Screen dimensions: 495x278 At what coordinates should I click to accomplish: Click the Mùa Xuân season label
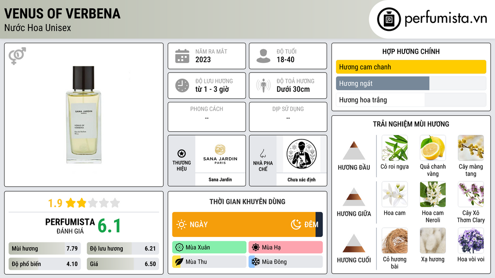[198, 248]
